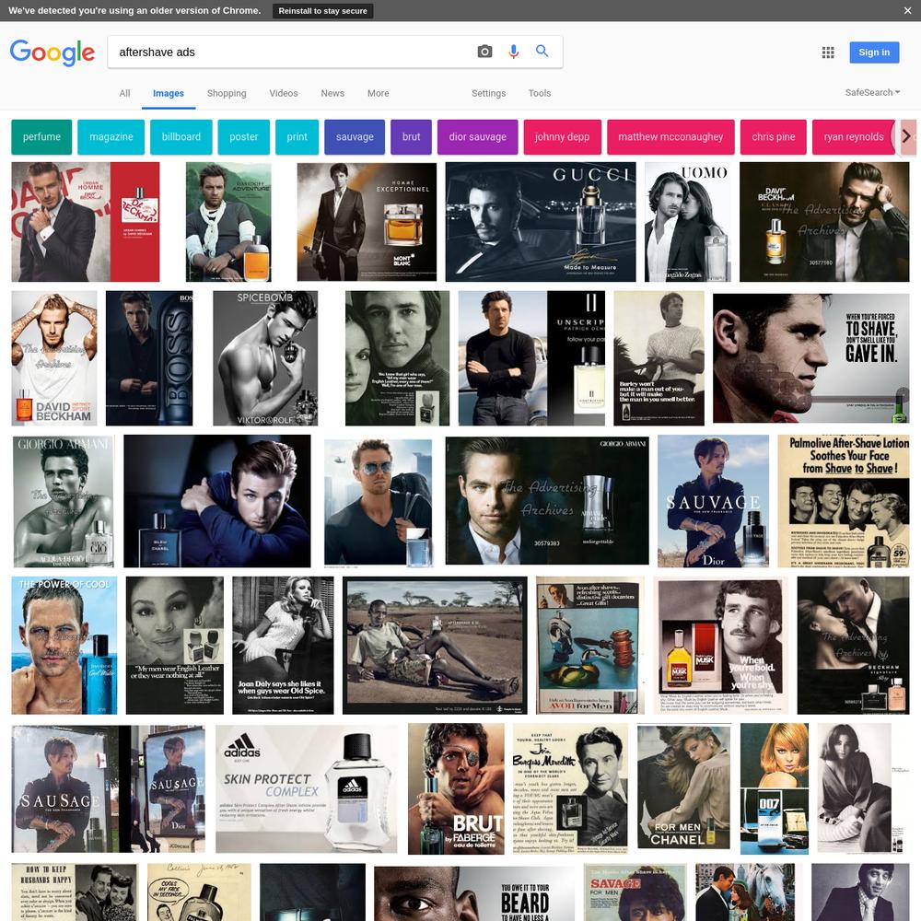Select the brut filter chip
Screen dimensions: 921x921
(x=411, y=137)
